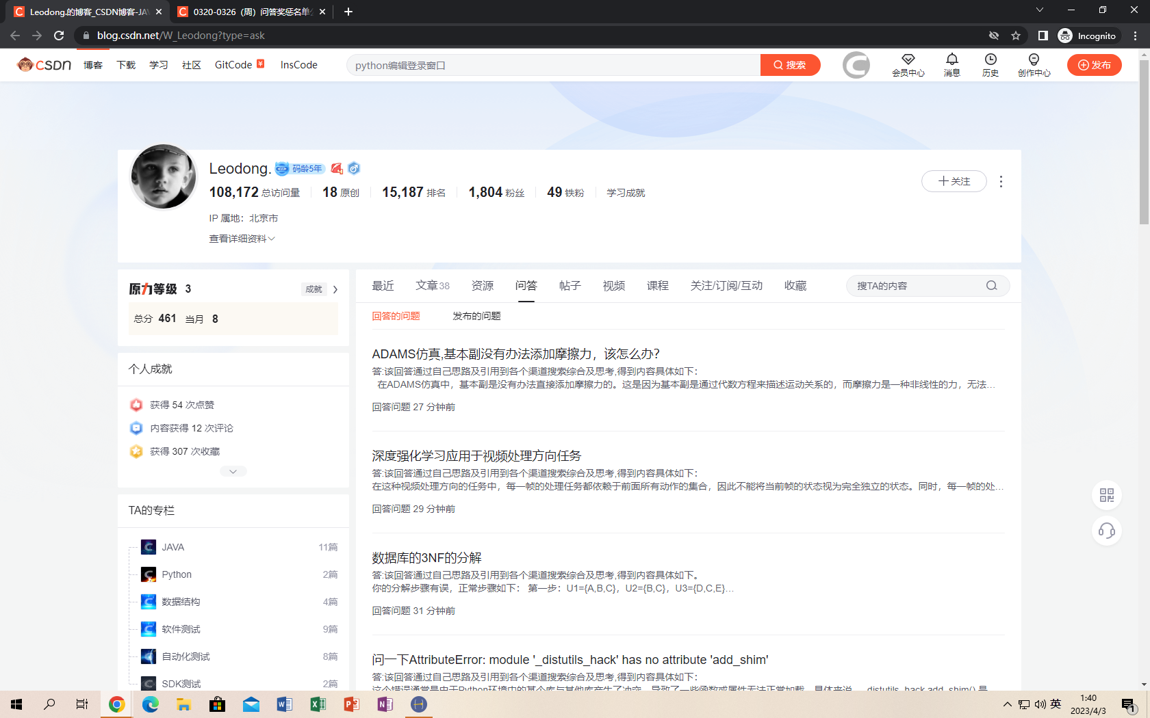Click the 软件测试 column thumbnail icon

point(149,629)
